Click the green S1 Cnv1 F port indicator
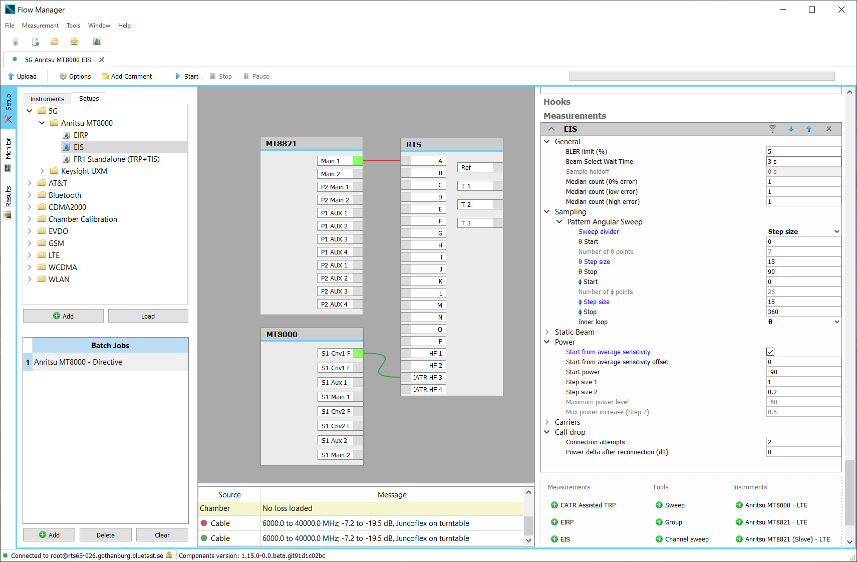This screenshot has height=562, width=857. [x=358, y=353]
